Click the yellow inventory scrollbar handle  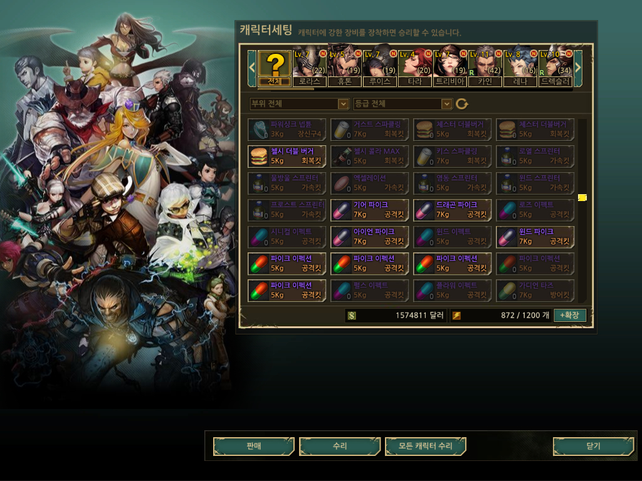click(x=582, y=198)
